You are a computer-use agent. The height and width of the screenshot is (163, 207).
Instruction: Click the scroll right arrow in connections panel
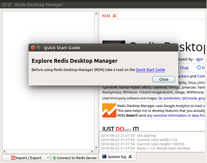[92, 151]
